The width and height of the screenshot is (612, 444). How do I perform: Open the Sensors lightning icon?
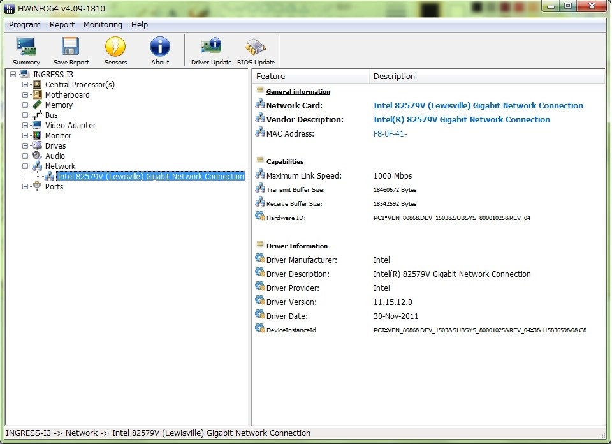(x=115, y=47)
